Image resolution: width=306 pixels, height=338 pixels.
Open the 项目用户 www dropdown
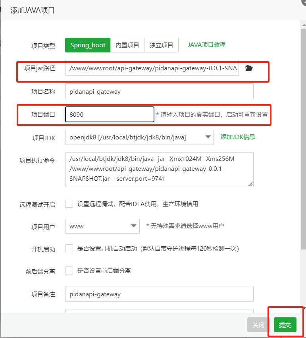pyautogui.click(x=102, y=226)
